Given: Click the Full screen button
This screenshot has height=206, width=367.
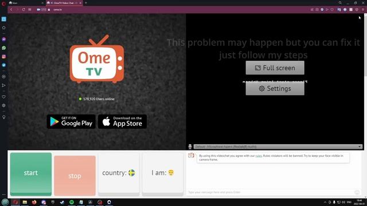Looking at the screenshot, I should coord(275,68).
